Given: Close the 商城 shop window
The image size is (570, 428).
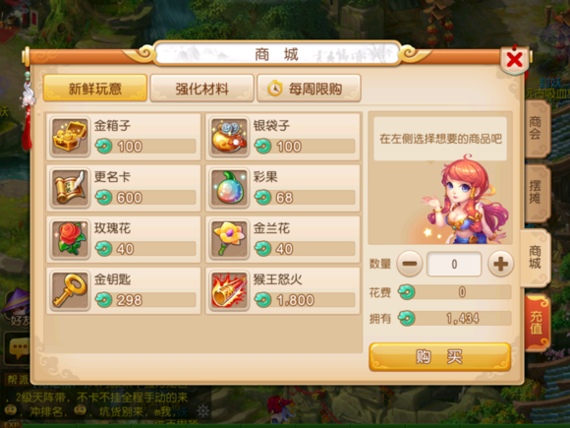Looking at the screenshot, I should tap(515, 60).
